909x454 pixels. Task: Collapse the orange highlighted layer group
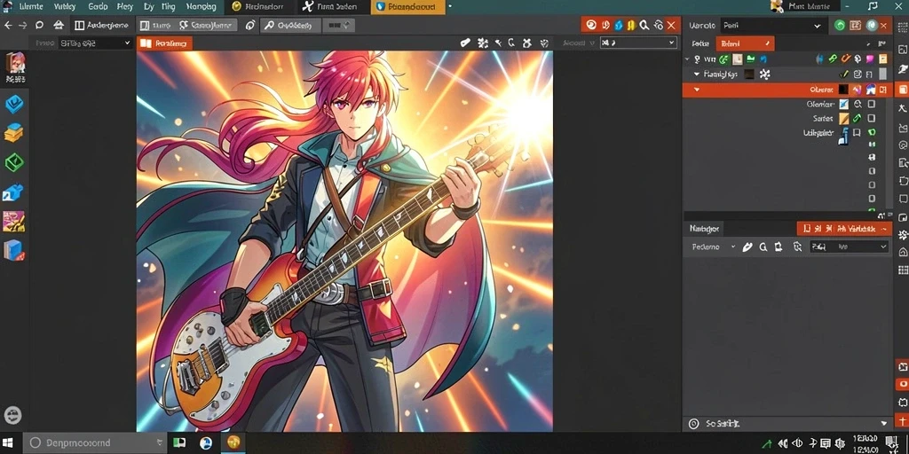696,90
